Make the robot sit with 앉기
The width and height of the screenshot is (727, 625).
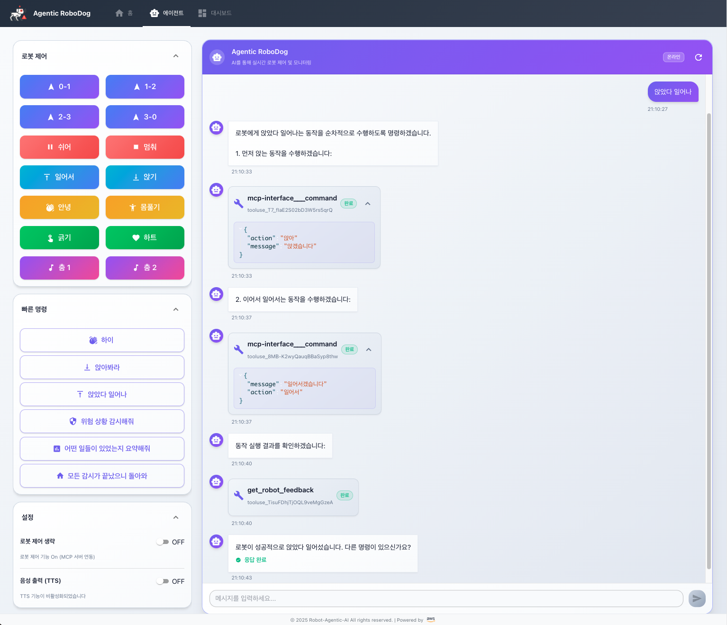(x=145, y=177)
